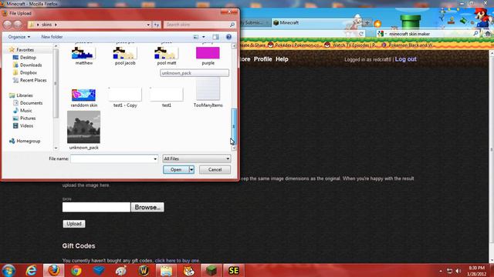Select Desktop in navigation pane
494x277 pixels.
28,58
